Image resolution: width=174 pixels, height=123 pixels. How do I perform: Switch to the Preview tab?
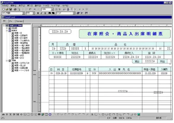point(19,21)
